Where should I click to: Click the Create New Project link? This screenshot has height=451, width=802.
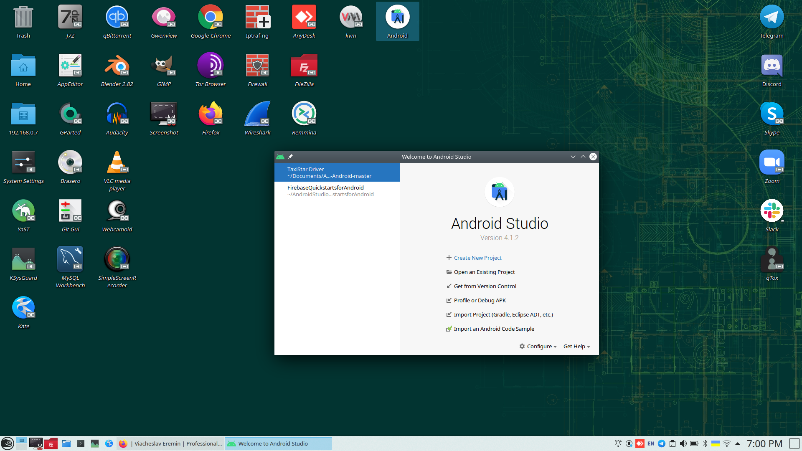(x=477, y=258)
